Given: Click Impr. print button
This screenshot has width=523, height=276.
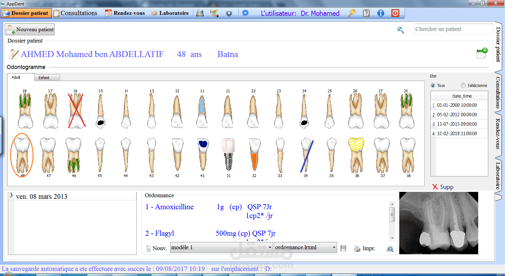Looking at the screenshot, I should [x=365, y=248].
